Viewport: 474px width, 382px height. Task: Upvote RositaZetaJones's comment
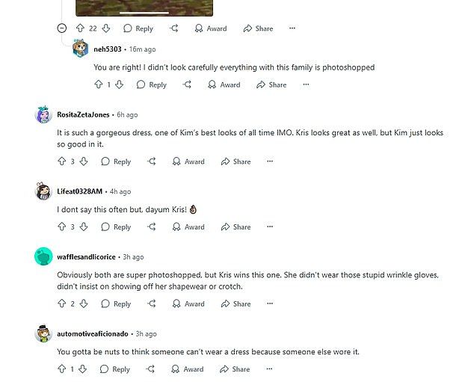61,161
